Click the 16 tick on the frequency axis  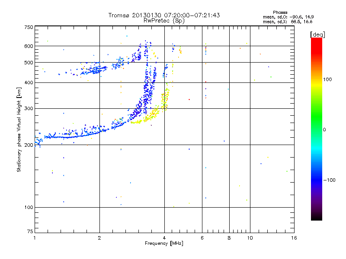[293, 238]
